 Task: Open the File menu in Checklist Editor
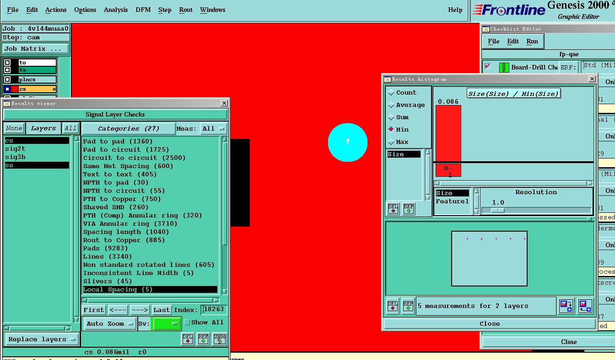click(494, 41)
